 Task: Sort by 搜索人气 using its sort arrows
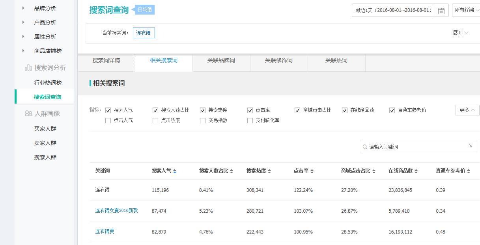[x=174, y=171]
